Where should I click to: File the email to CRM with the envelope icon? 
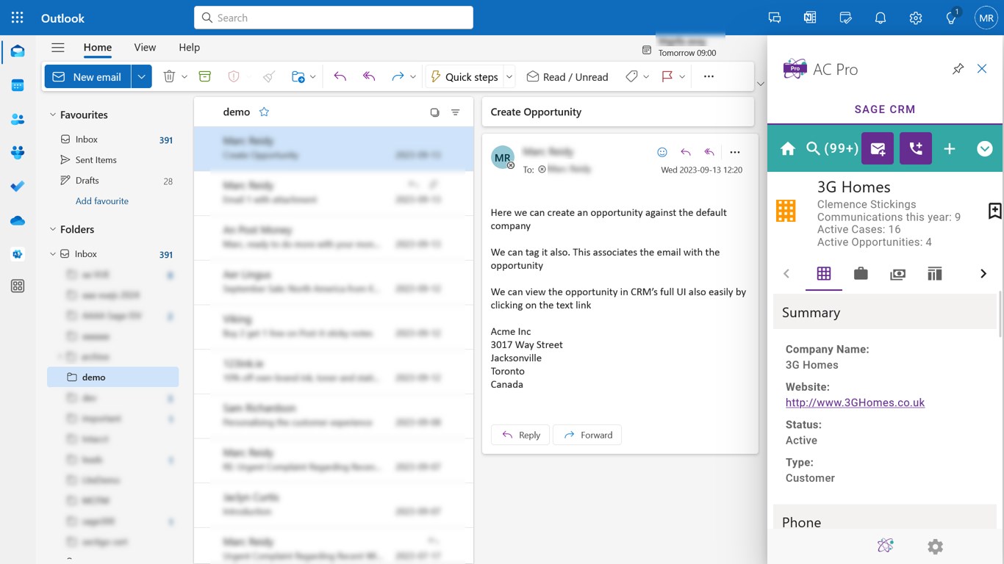[878, 148]
